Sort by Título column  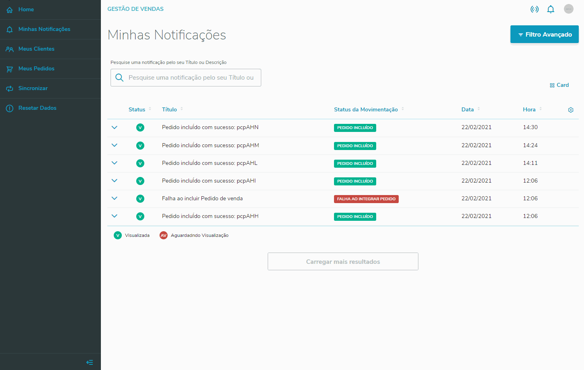pyautogui.click(x=172, y=109)
